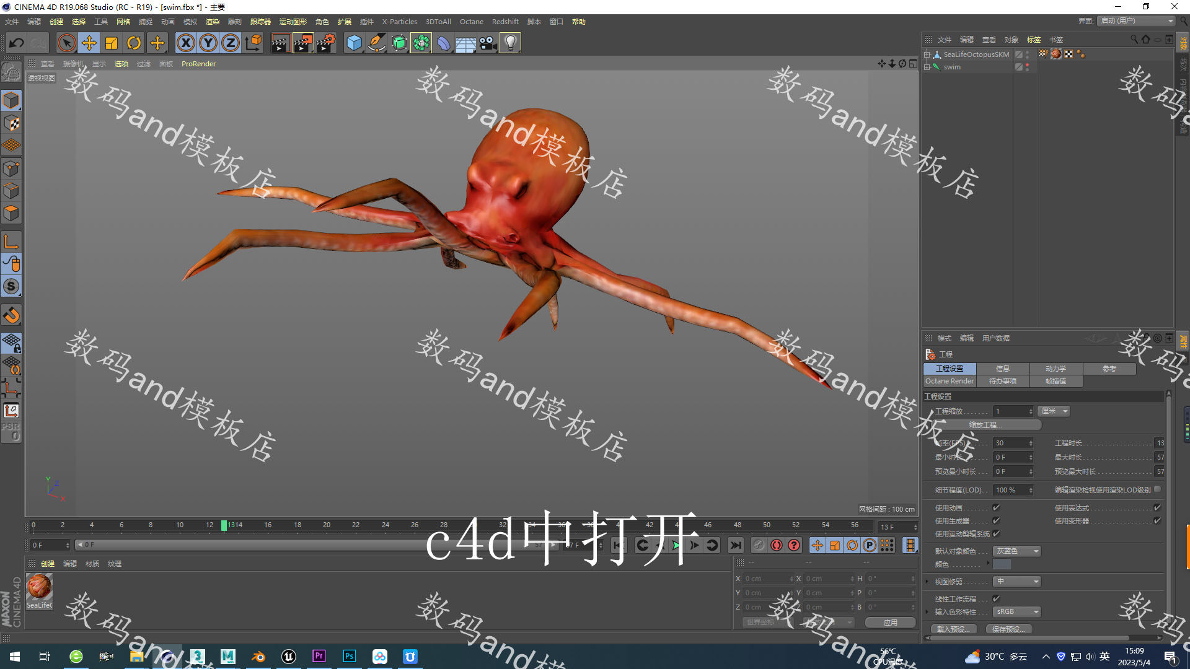Toggle 使用动画 checkbox
1190x669 pixels.
pos(996,508)
